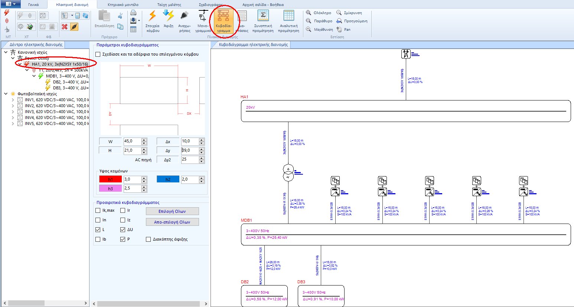Toggle the Διακόπτης άφιξης checkbox
The height and width of the screenshot is (307, 574).
point(149,240)
